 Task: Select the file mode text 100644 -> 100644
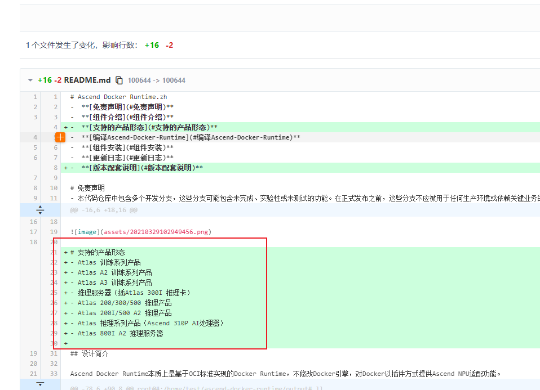(x=156, y=80)
